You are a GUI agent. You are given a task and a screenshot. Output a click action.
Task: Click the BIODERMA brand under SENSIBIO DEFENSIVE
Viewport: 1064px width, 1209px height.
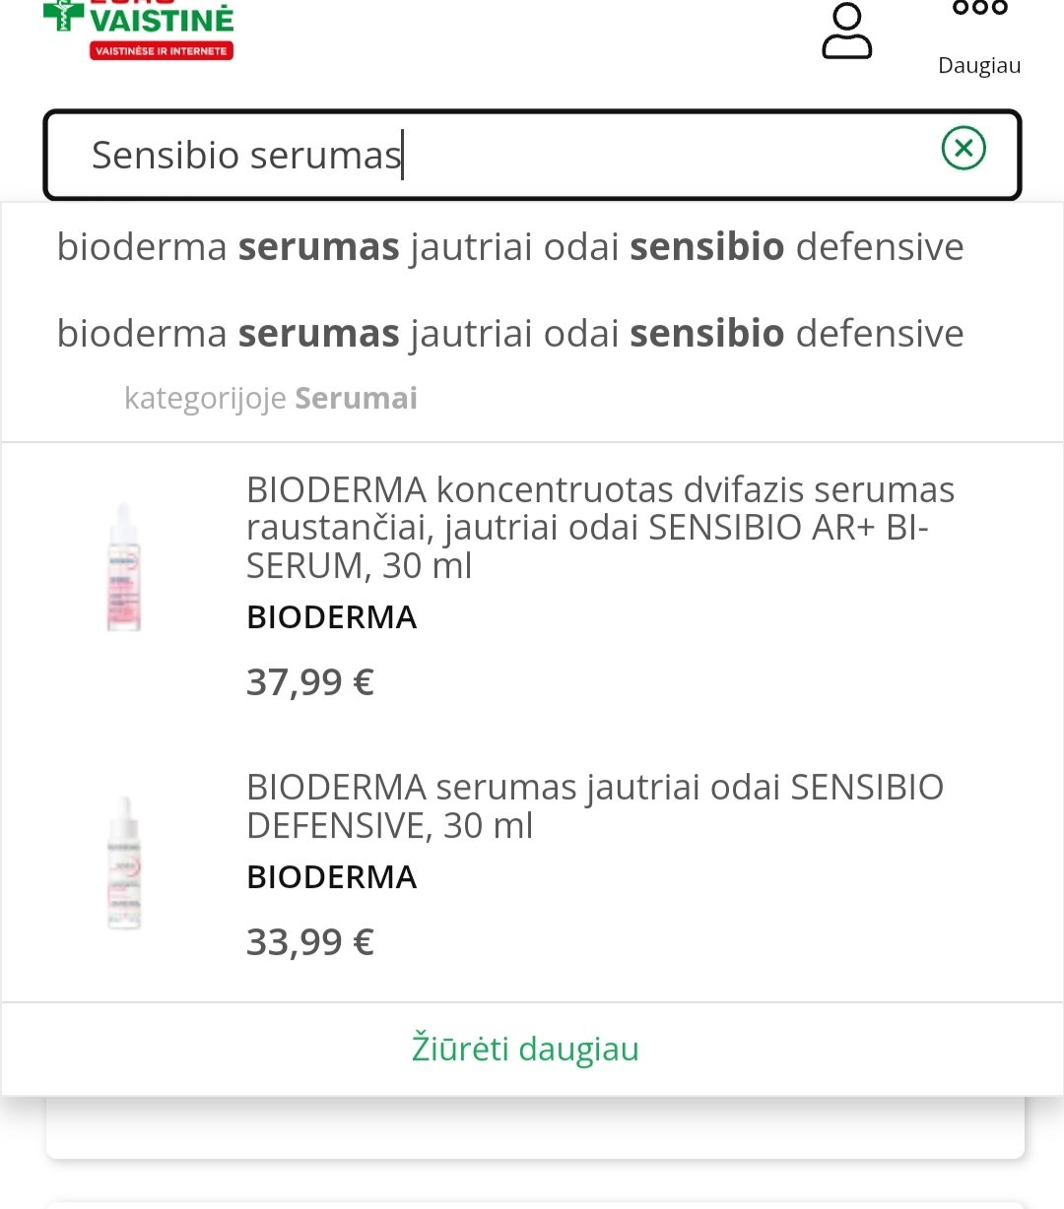[x=332, y=877]
